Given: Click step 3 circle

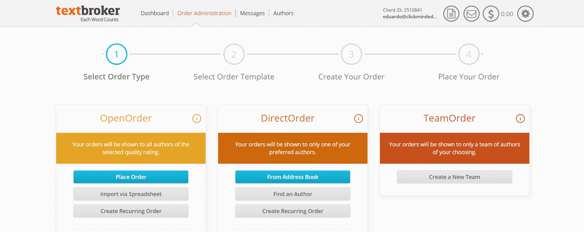Looking at the screenshot, I should pos(351,54).
